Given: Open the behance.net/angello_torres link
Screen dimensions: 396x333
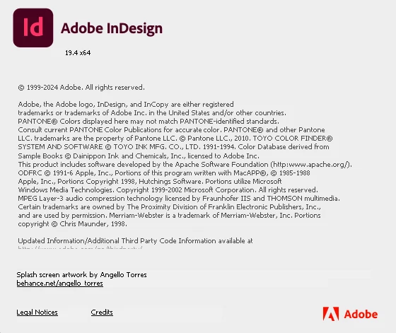Looking at the screenshot, I should 60,284.
